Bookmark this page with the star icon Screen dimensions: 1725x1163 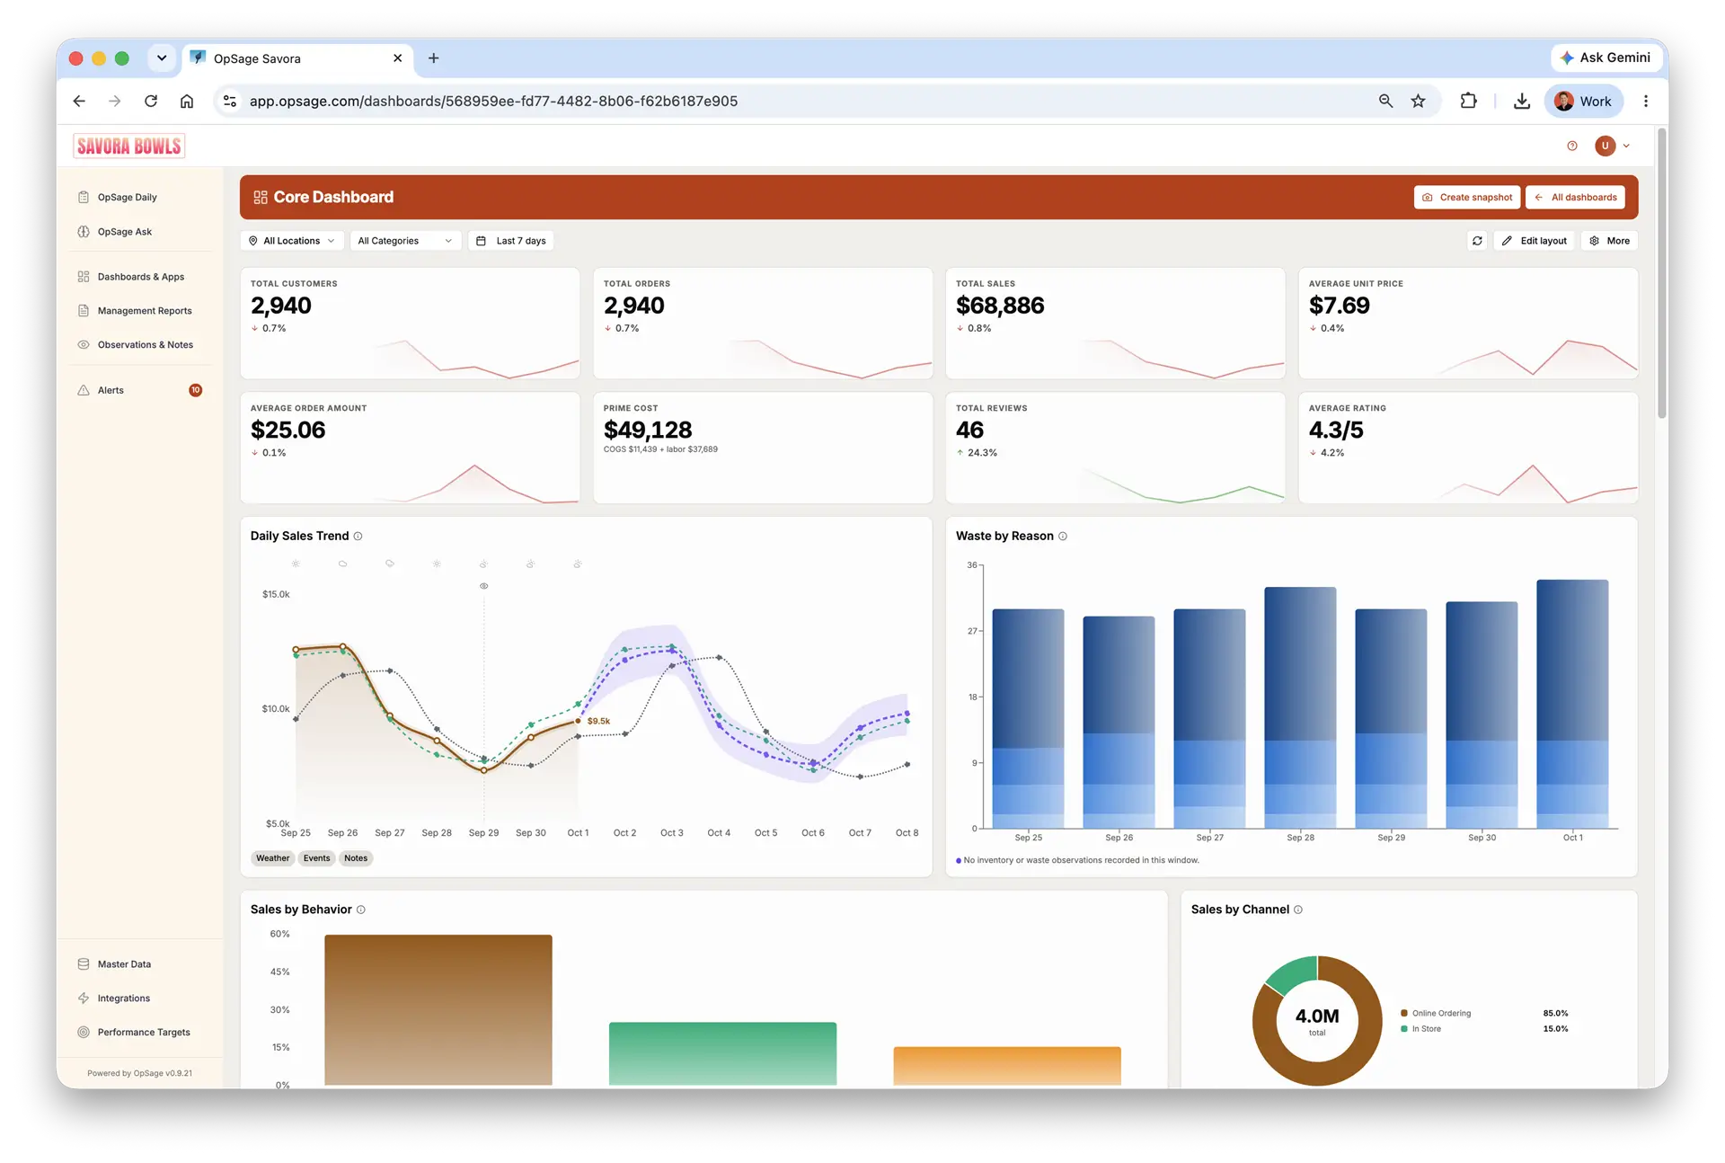click(1418, 101)
